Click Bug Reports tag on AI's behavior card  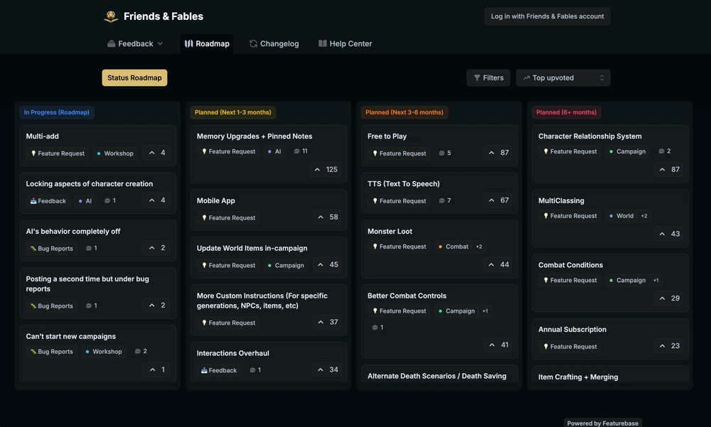(51, 249)
